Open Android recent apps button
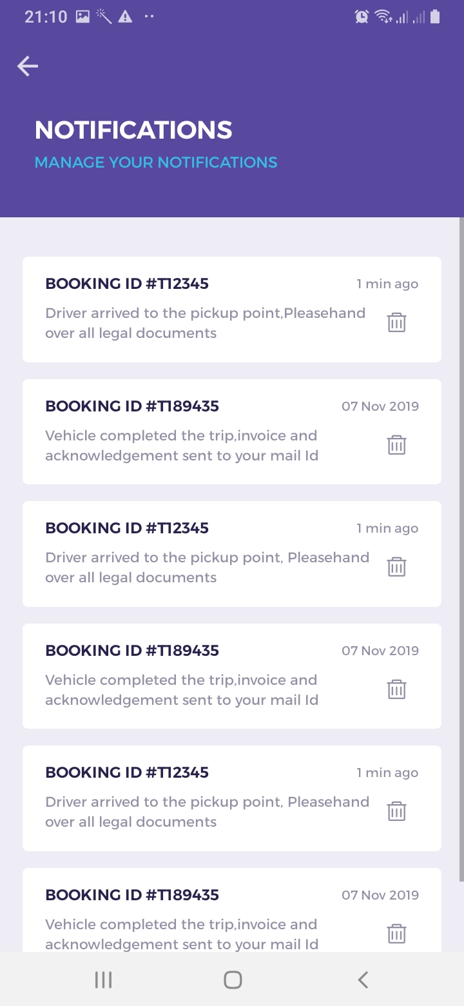Image resolution: width=464 pixels, height=1006 pixels. click(103, 980)
